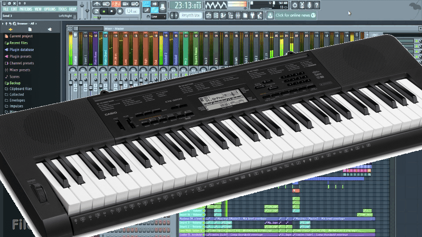Open the Resynth Vox pattern selector
The height and width of the screenshot is (237, 422).
[x=191, y=16]
